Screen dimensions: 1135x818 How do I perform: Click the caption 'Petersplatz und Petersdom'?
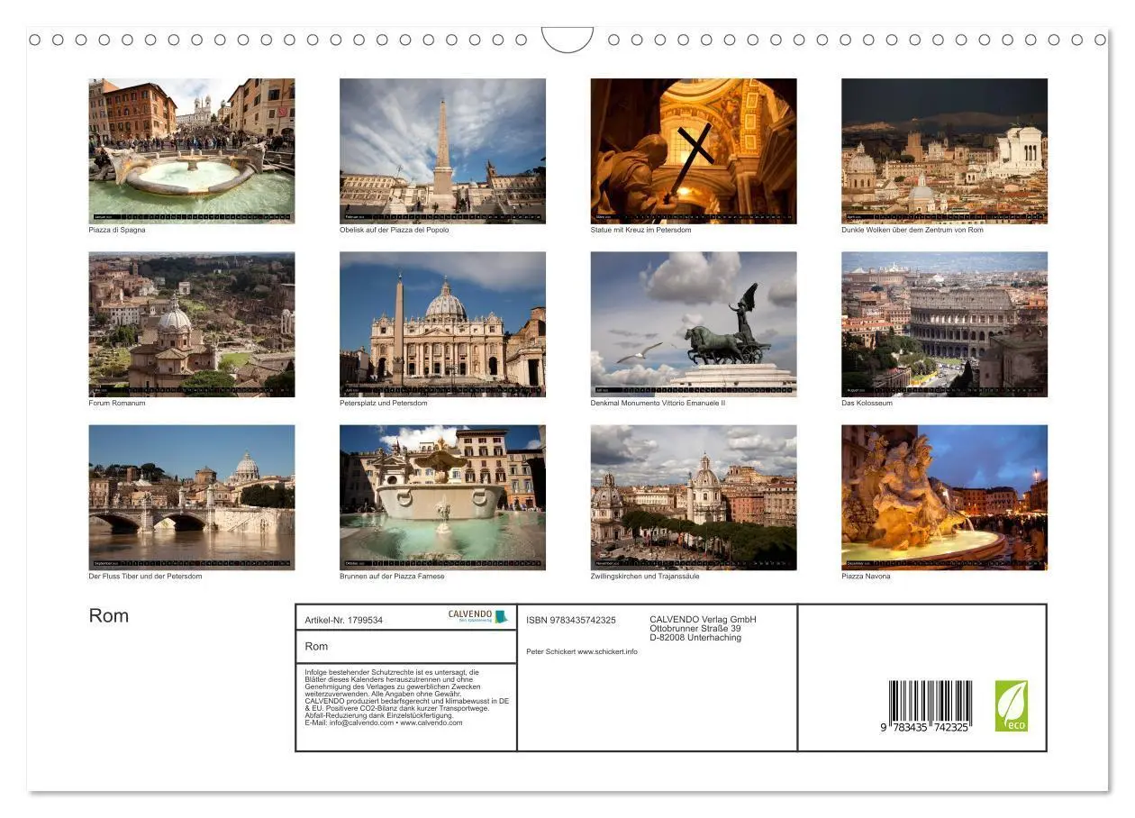point(384,403)
